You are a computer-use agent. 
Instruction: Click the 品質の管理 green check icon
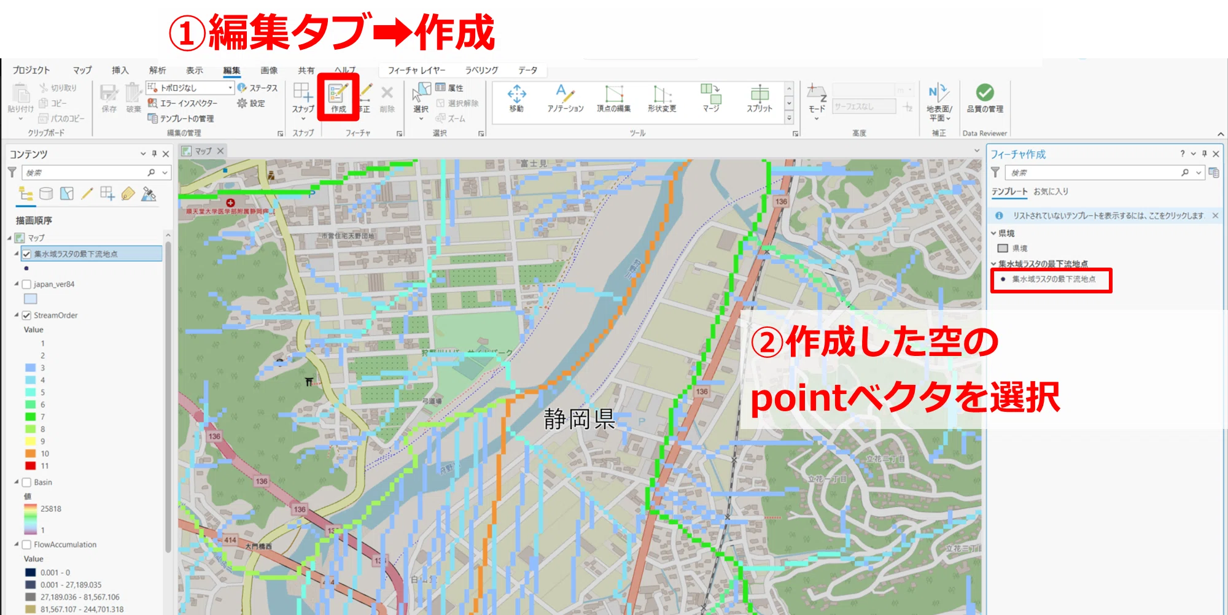tap(985, 93)
